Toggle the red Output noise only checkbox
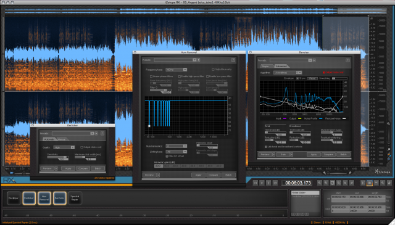Viewport: 395px width, 225px height. pos(324,73)
